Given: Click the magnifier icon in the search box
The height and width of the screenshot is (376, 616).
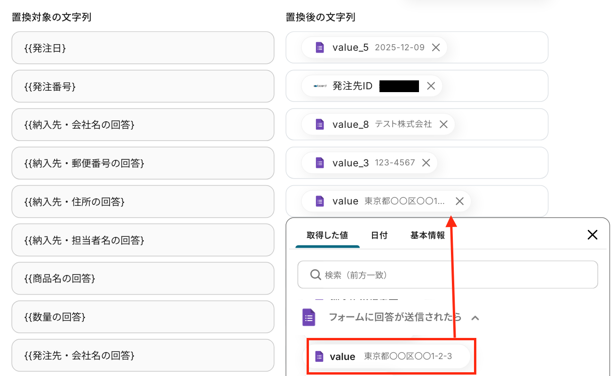Looking at the screenshot, I should coord(315,274).
